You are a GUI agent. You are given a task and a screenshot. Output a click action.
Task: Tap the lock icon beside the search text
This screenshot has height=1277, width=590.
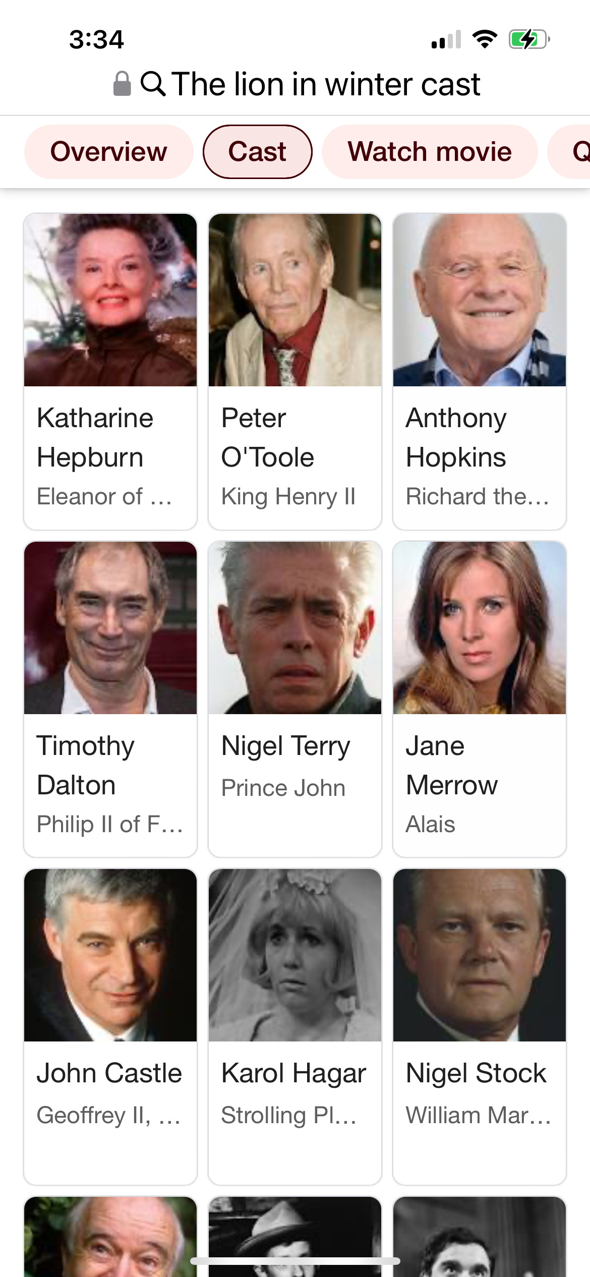[x=122, y=84]
